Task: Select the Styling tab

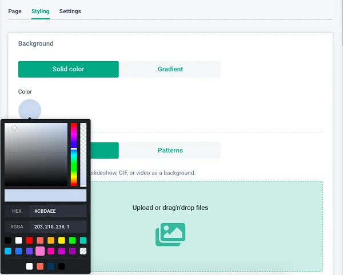Action: (40, 11)
